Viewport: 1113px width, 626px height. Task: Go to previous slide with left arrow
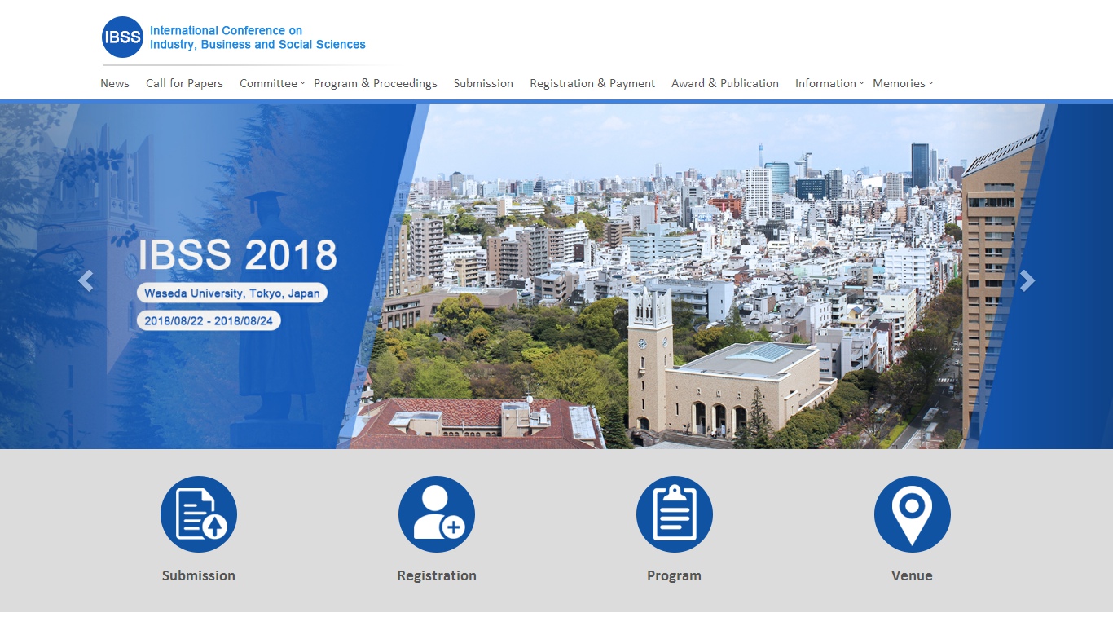[86, 280]
